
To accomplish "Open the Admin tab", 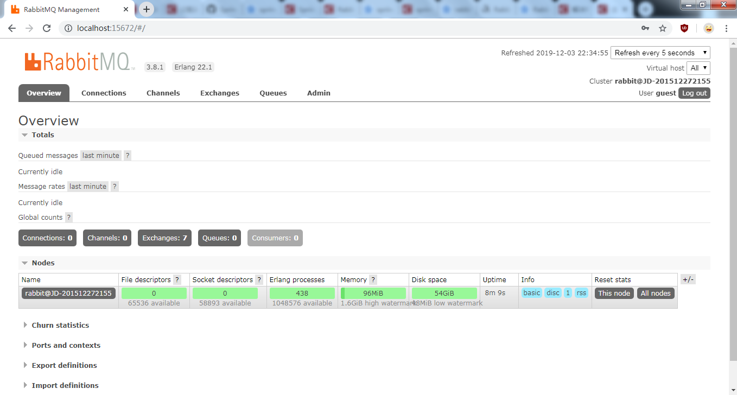I will click(x=319, y=93).
